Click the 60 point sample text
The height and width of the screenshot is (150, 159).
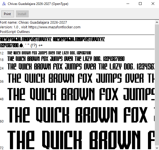pyautogui.click(x=81, y=115)
